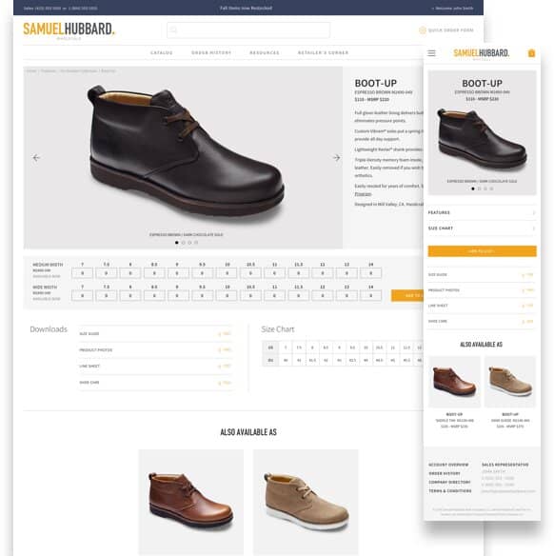Open the Order History menu item
This screenshot has width=554, height=556.
click(x=211, y=52)
